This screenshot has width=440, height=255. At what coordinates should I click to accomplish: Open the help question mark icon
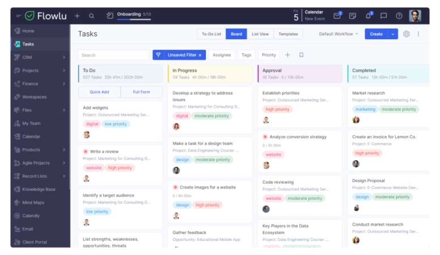[x=399, y=16]
